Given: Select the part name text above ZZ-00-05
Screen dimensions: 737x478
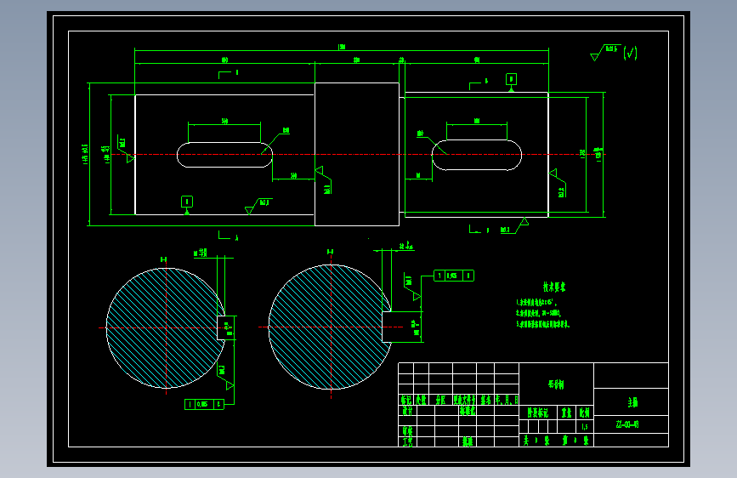Looking at the screenshot, I should tap(632, 402).
